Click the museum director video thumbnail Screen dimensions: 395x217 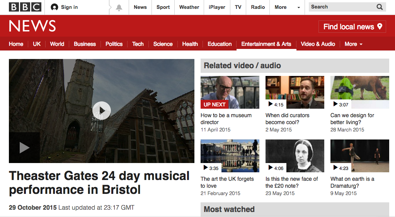tap(230, 92)
